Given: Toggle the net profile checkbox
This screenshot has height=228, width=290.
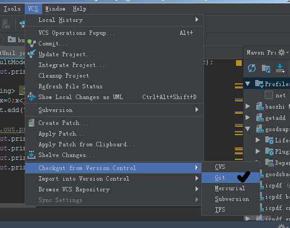Looking at the screenshot, I should click(269, 95).
